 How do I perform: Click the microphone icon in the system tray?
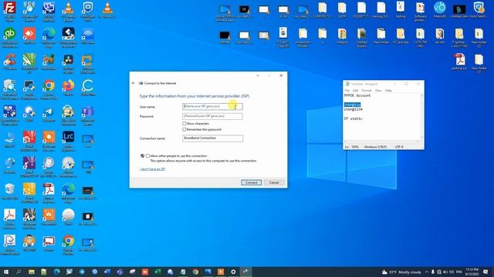click(433, 272)
